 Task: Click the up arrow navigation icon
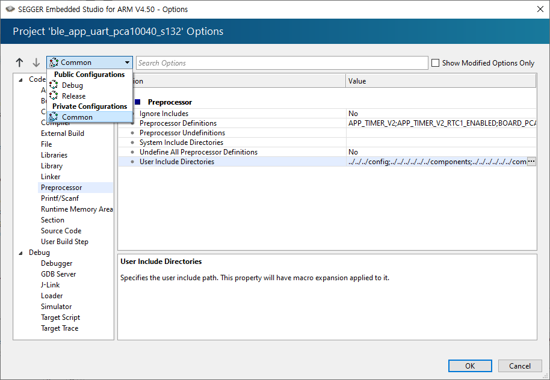[19, 63]
